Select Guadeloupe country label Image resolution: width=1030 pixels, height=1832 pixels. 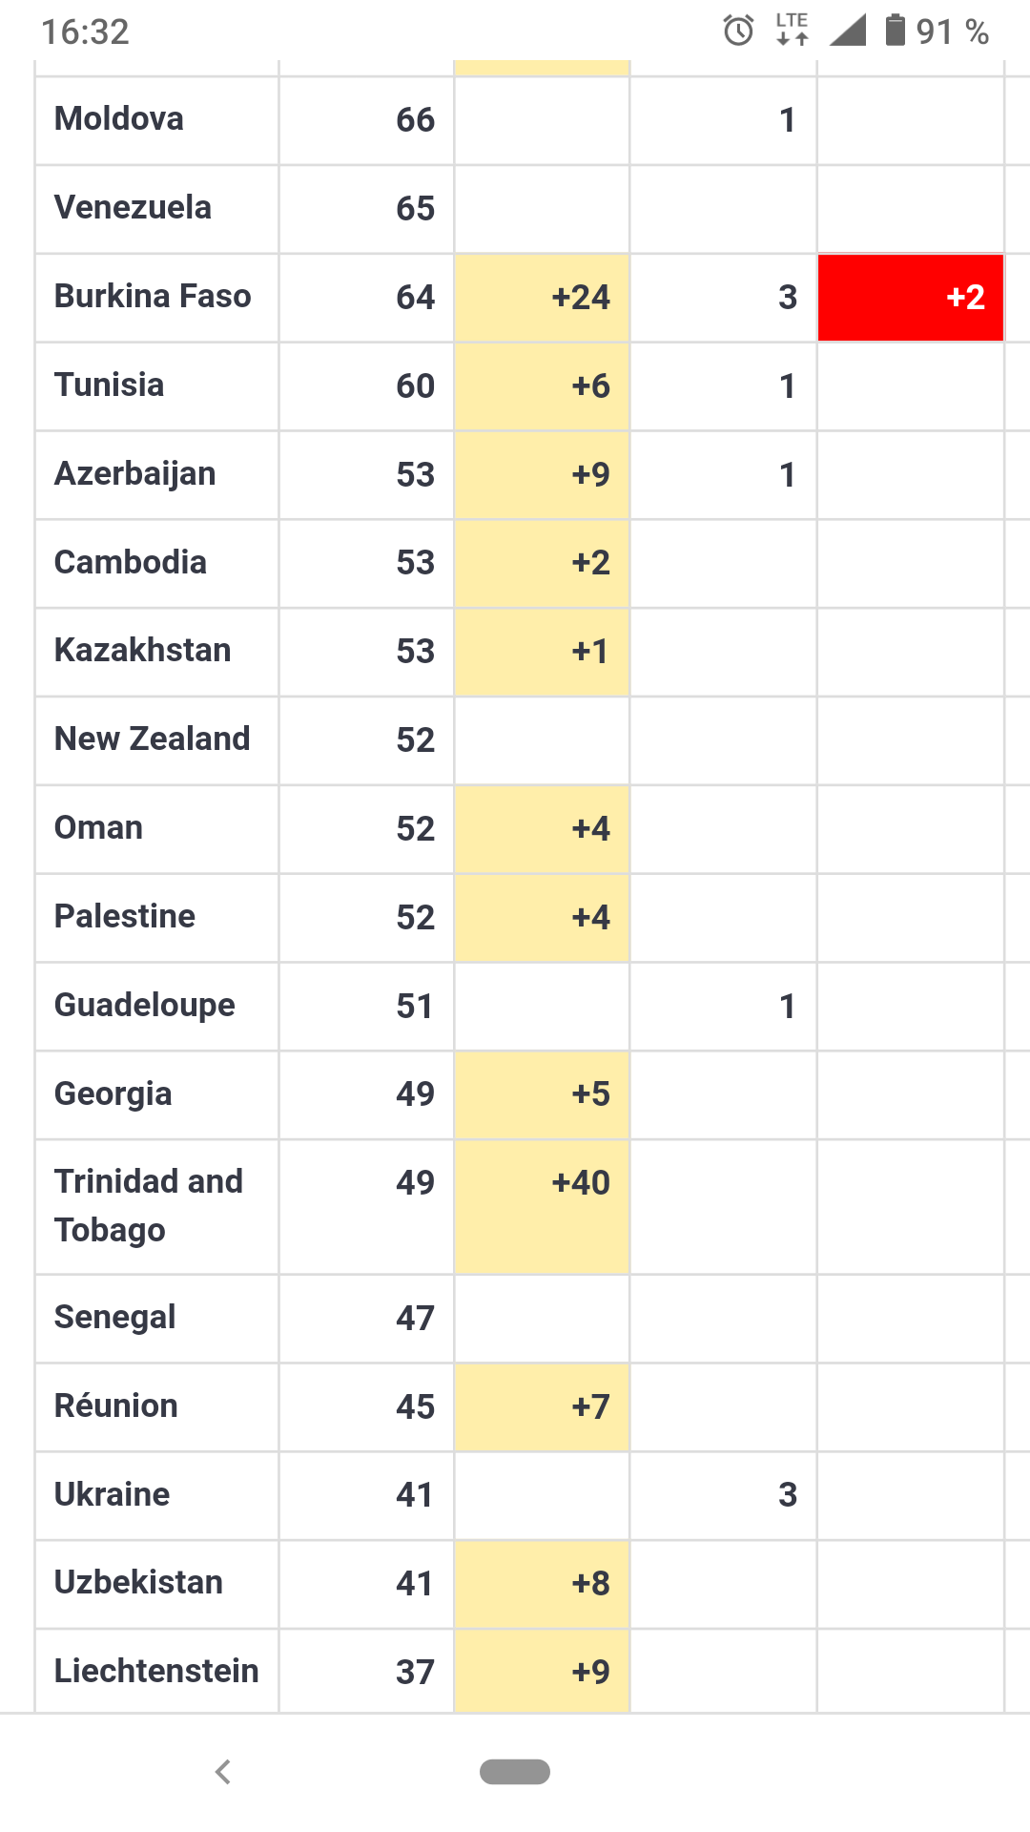(145, 1006)
